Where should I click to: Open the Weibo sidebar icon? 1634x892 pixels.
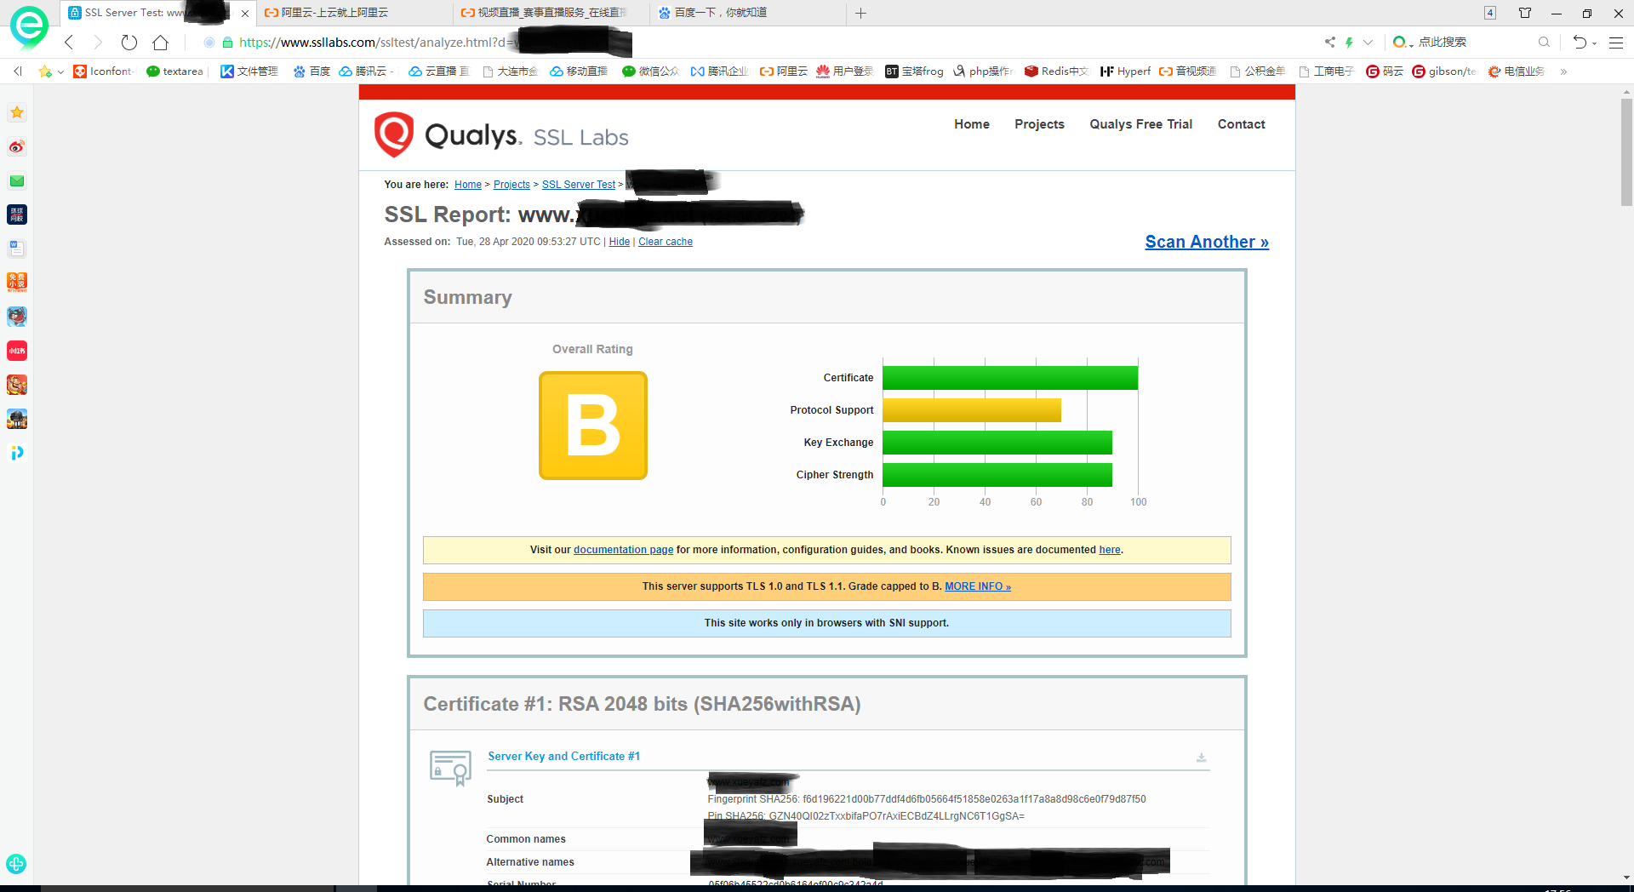tap(17, 146)
